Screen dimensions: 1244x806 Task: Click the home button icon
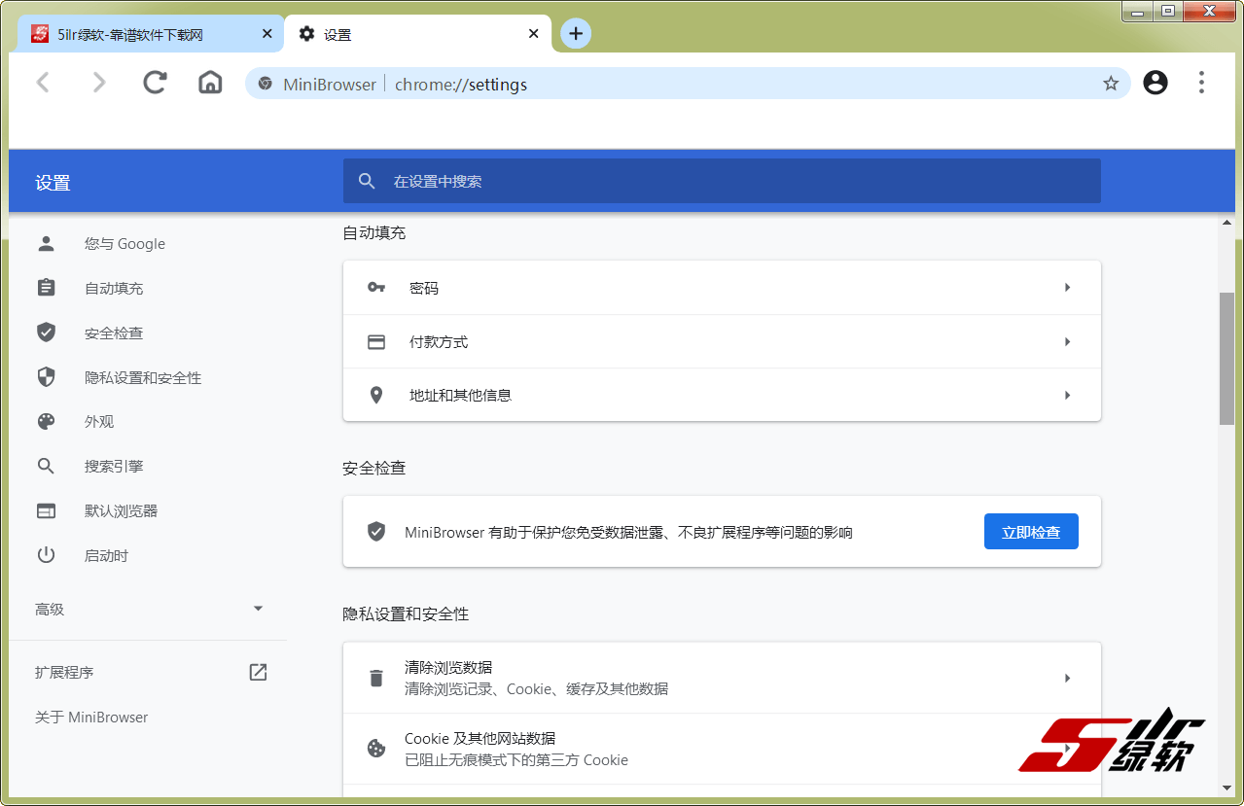click(210, 83)
